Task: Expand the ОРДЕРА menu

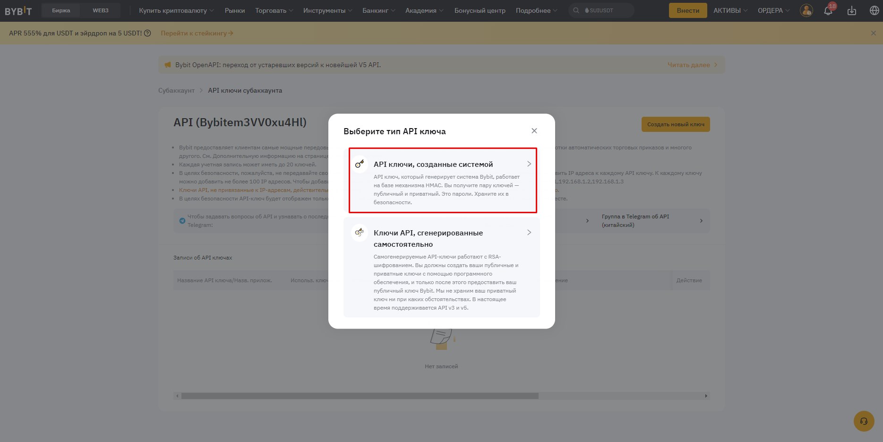Action: (773, 10)
